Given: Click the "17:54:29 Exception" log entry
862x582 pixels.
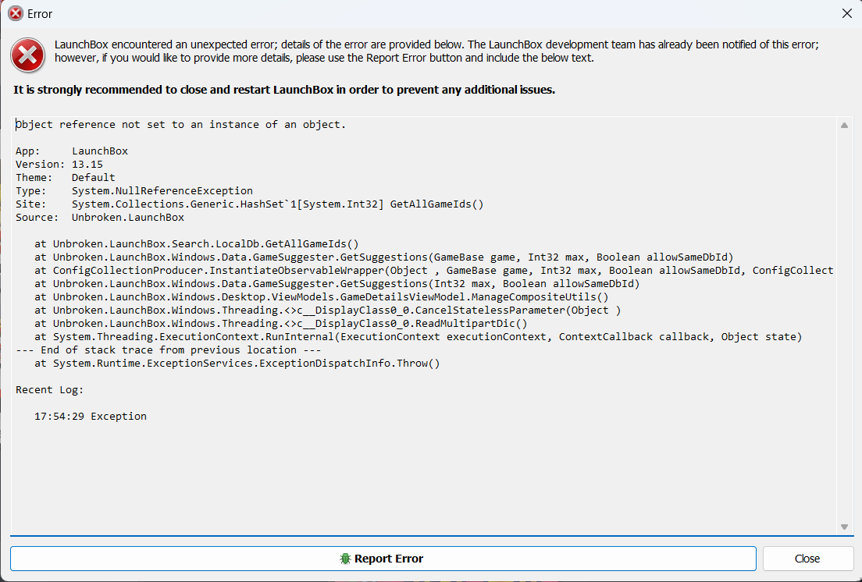Looking at the screenshot, I should coord(91,416).
